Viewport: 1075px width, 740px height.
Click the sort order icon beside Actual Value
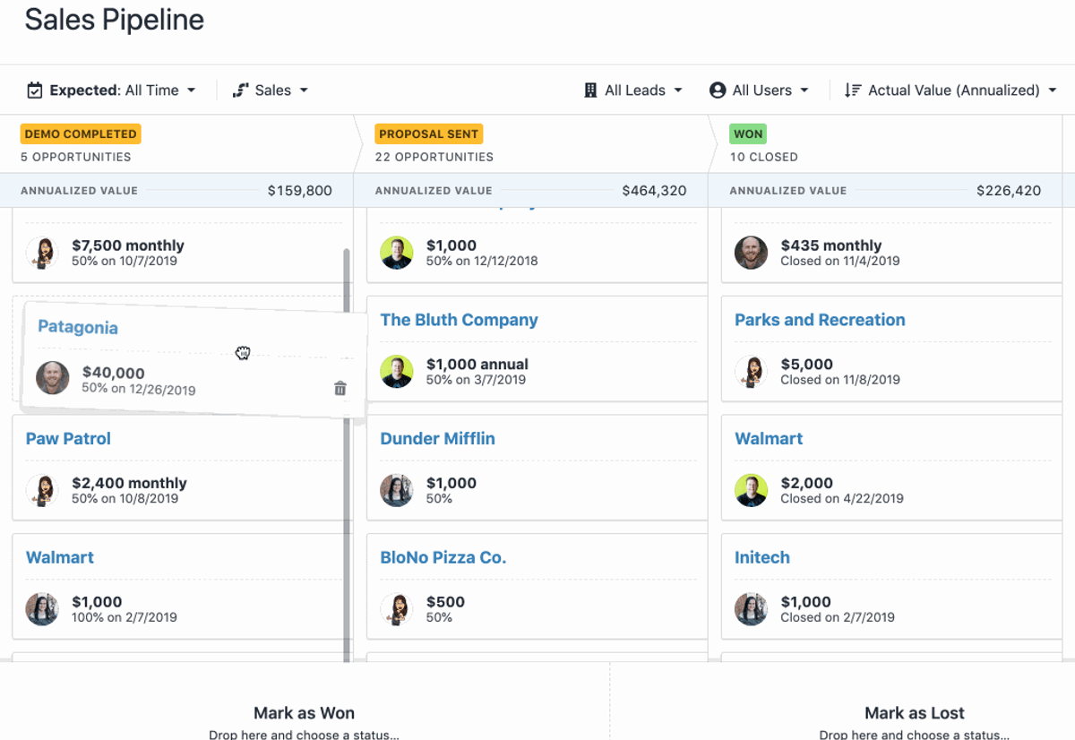[852, 90]
